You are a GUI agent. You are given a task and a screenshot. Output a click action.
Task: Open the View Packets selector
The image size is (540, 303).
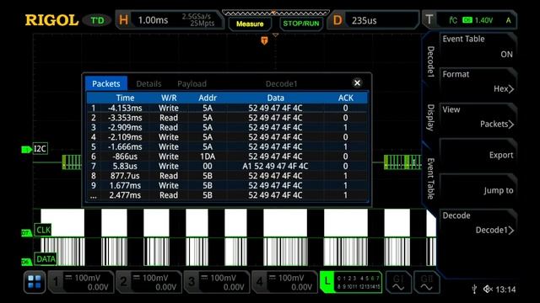(x=478, y=117)
